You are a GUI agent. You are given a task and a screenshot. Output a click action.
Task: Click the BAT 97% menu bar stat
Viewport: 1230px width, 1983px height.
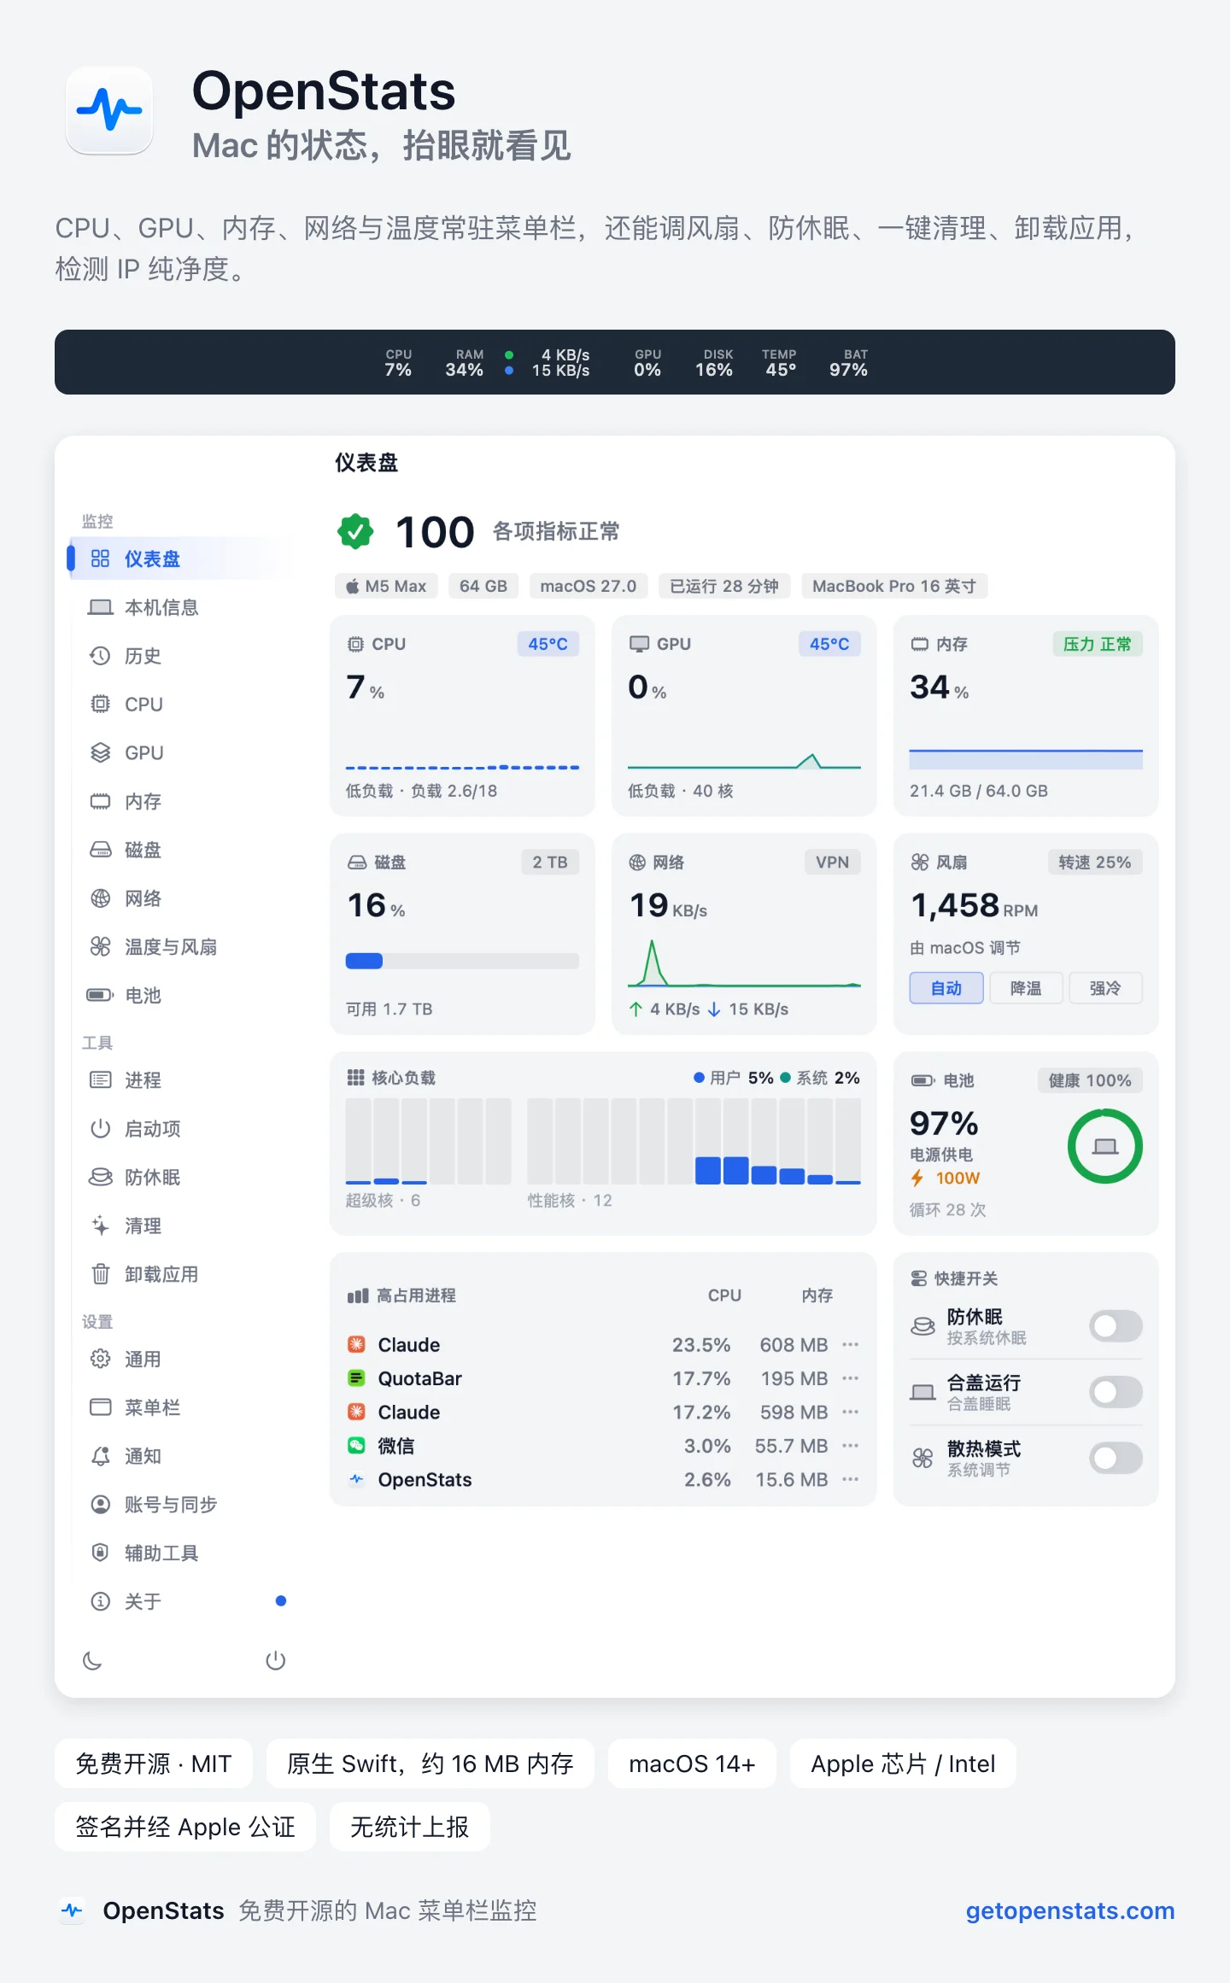point(848,363)
